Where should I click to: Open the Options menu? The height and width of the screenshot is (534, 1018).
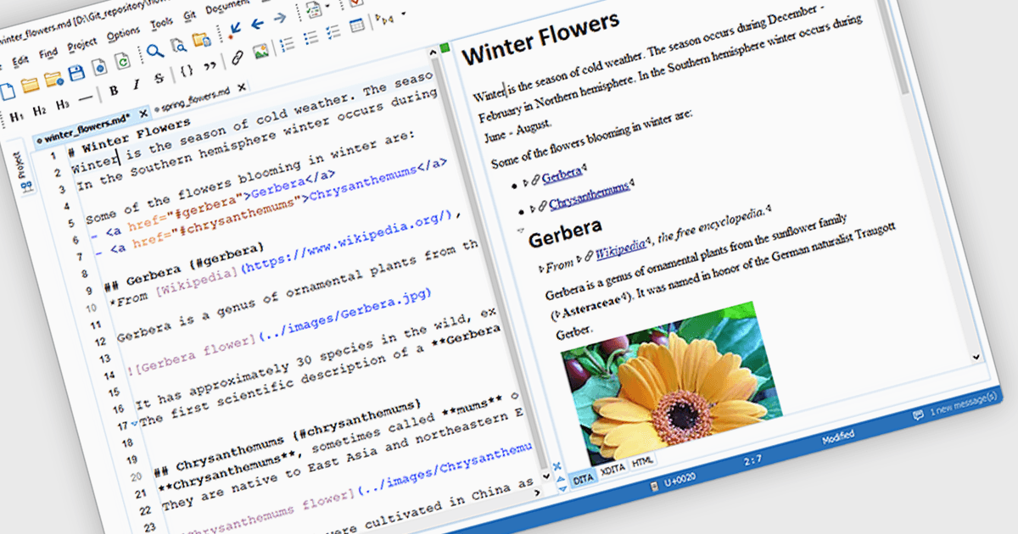coord(123,34)
